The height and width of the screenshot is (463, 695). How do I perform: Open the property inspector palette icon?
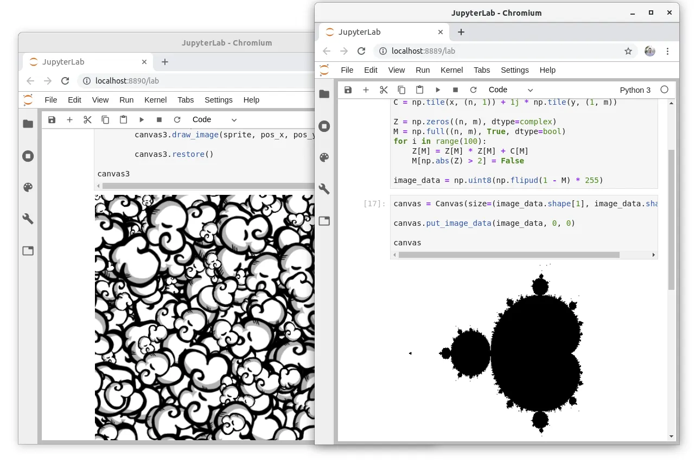tap(324, 157)
